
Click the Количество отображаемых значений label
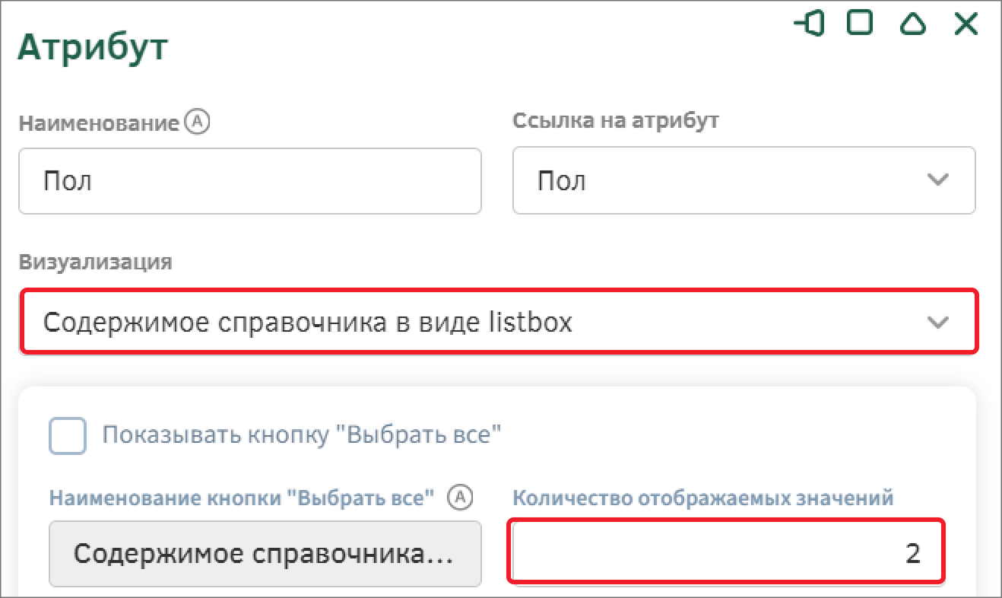[702, 498]
